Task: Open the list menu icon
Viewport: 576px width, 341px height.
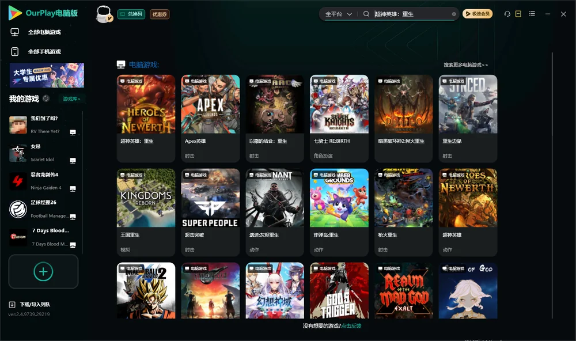Action: point(532,14)
